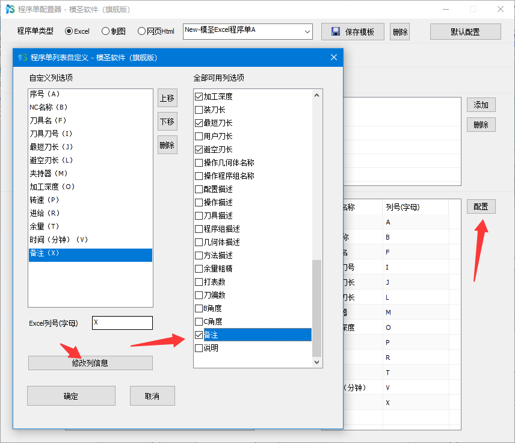515x443 pixels.
Task: Click column letter cell V in main table
Action: pos(416,388)
